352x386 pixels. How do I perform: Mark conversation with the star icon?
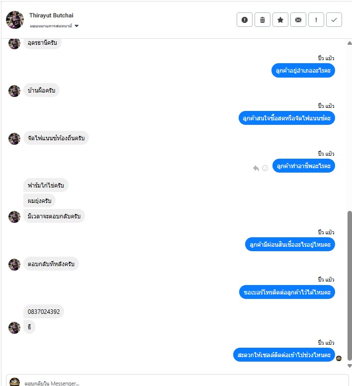point(280,20)
